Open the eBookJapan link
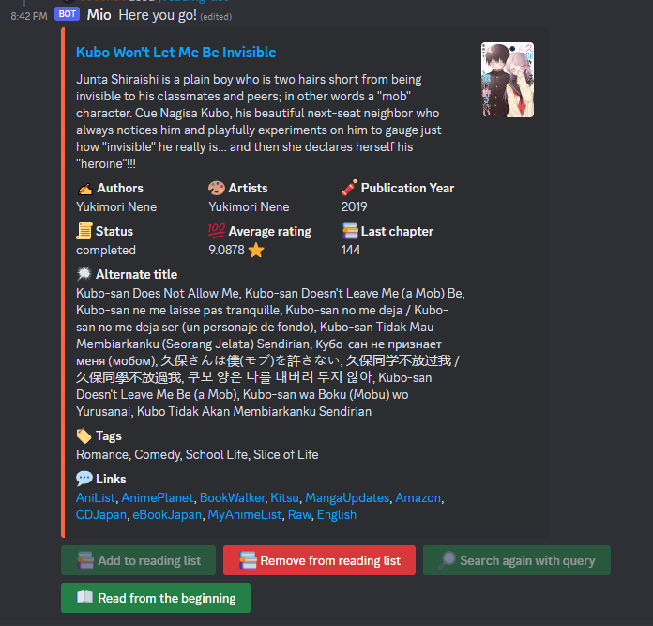Image resolution: width=653 pixels, height=626 pixels. click(167, 515)
